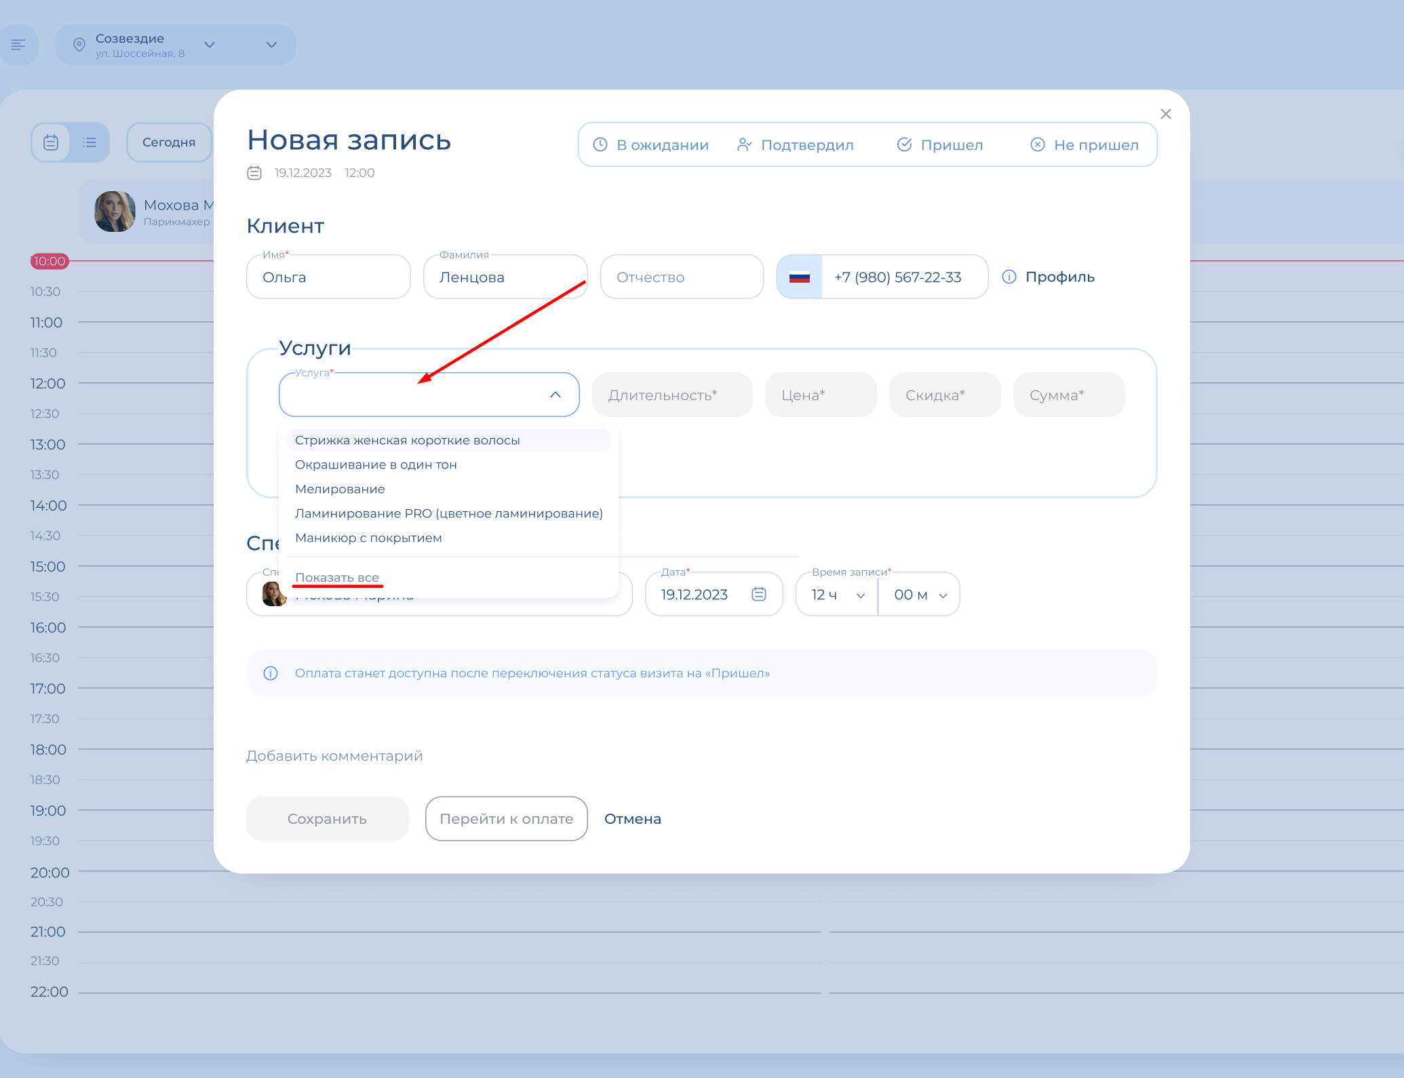1404x1078 pixels.
Task: Click the cross-circle icon in Не пришел
Action: point(1037,144)
